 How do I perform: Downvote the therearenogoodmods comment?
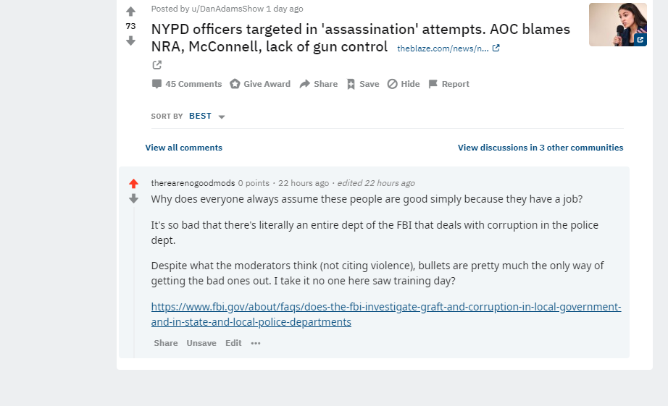(x=133, y=199)
